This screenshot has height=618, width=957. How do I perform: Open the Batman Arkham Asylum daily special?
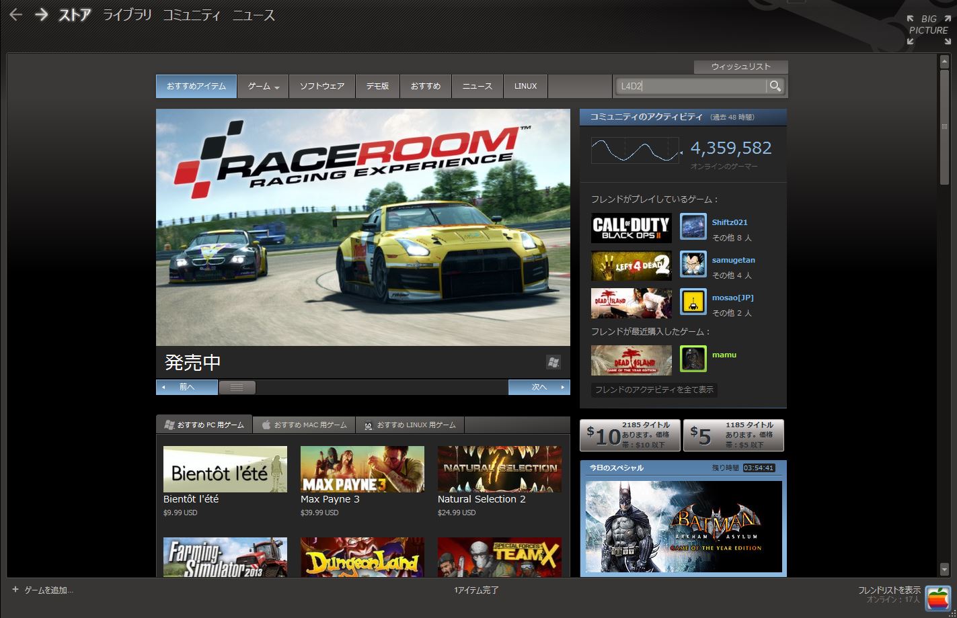point(684,527)
